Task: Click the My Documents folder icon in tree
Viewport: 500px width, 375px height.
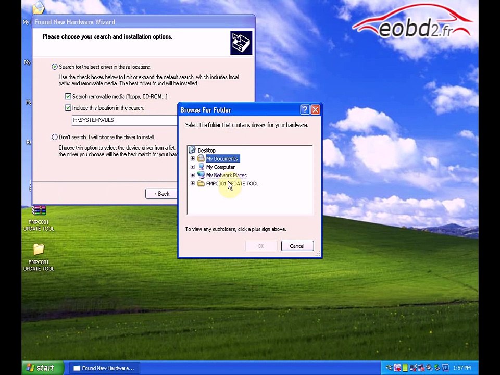Action: click(x=201, y=158)
